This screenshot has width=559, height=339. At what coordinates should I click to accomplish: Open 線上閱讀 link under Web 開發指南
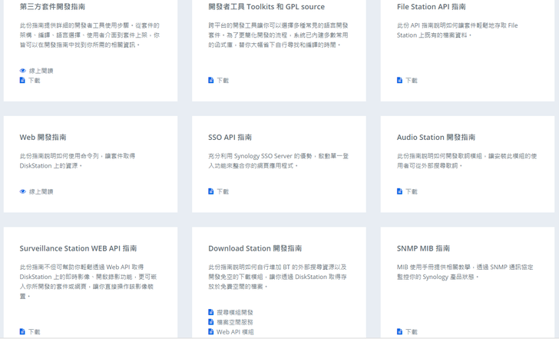click(41, 191)
